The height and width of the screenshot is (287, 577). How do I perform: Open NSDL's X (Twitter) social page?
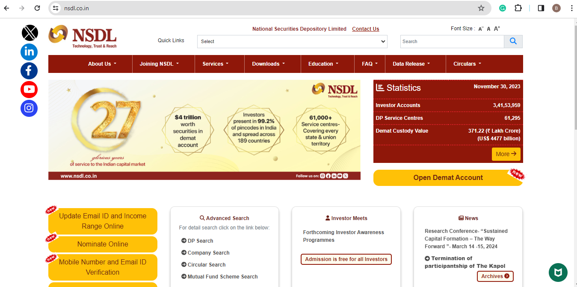coord(30,33)
